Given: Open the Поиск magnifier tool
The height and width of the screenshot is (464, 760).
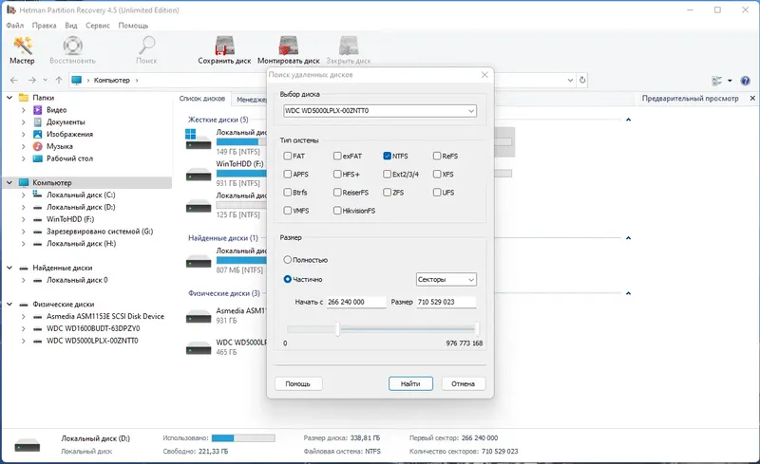Looking at the screenshot, I should 146,50.
